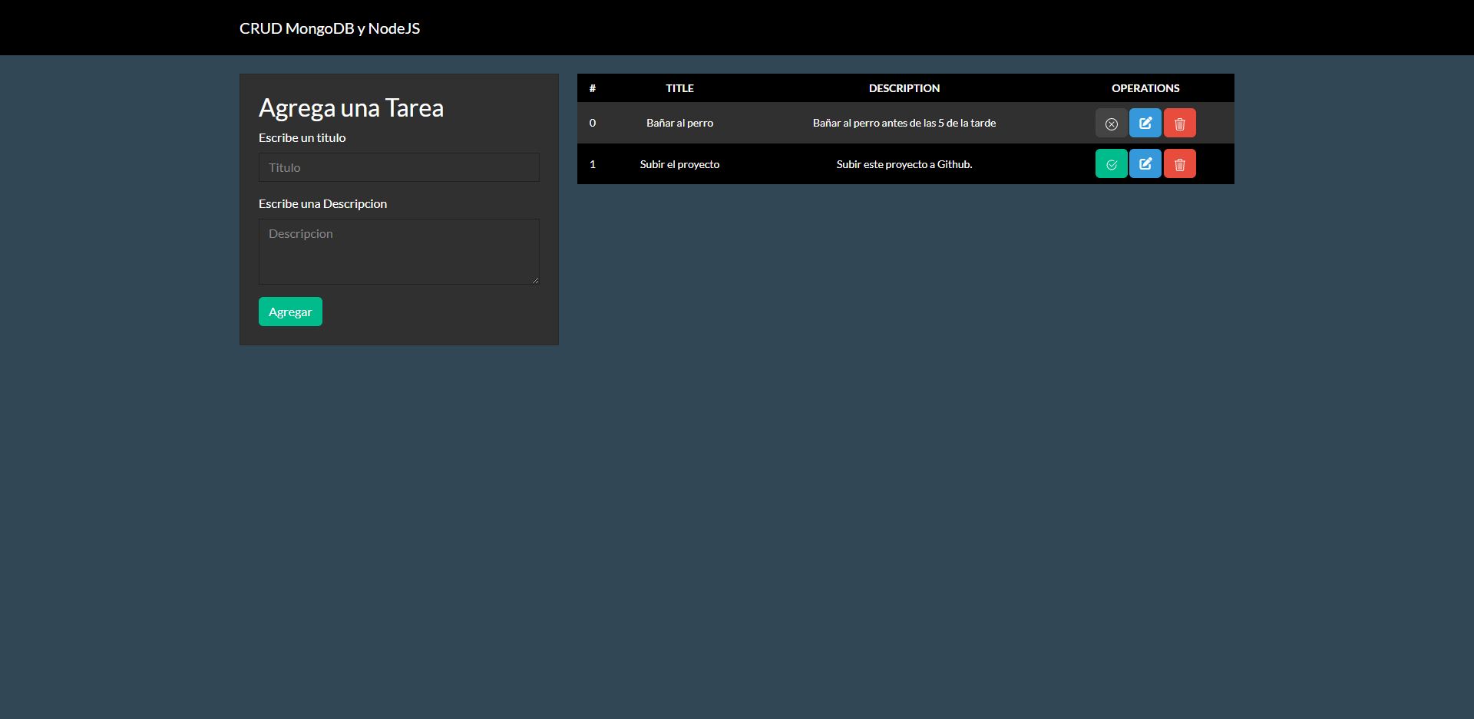Viewport: 1474px width, 719px height.
Task: Edit the 'Bañar al perro' task
Action: 1145,123
